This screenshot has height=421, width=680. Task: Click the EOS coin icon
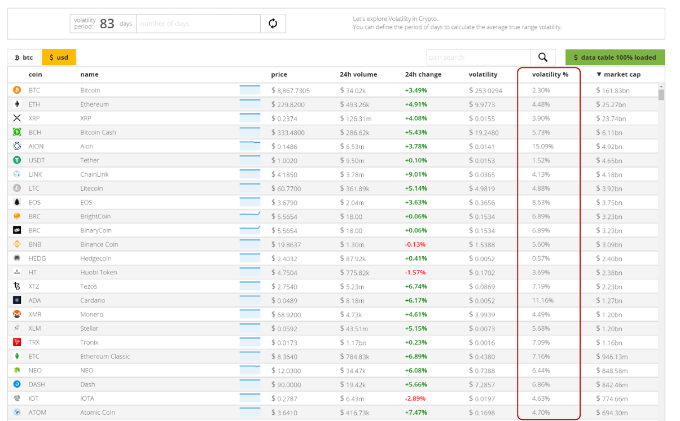[17, 202]
